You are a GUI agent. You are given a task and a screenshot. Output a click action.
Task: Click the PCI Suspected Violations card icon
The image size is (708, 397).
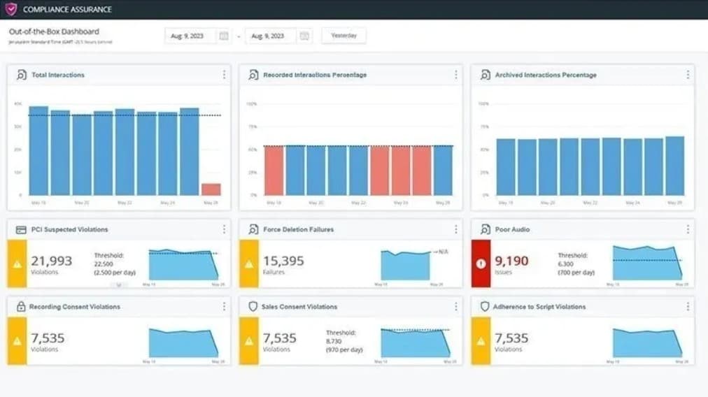pyautogui.click(x=21, y=229)
